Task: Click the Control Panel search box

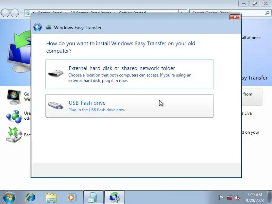Action: coord(227,13)
